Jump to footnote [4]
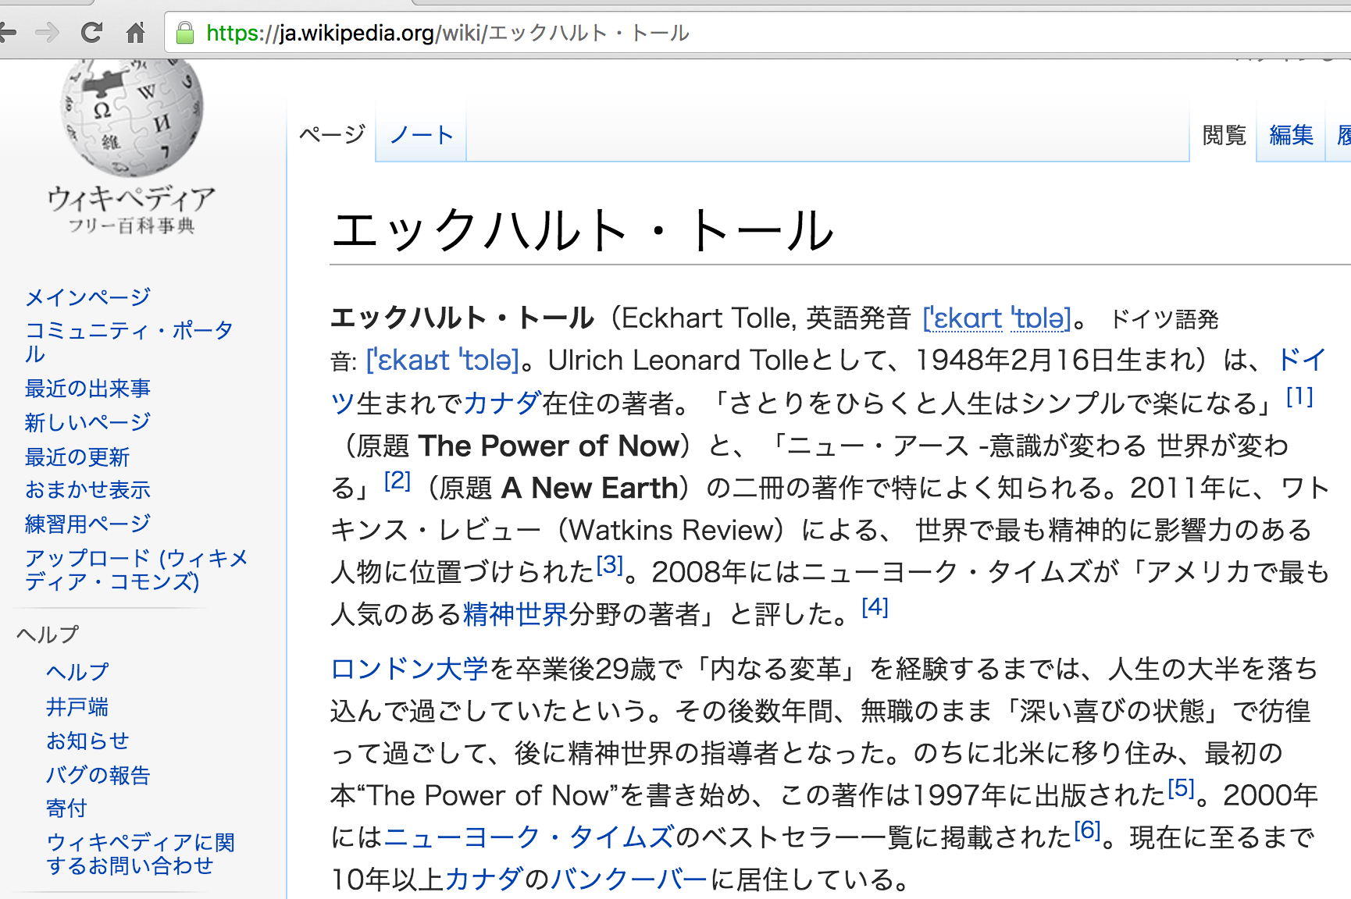 [x=875, y=607]
